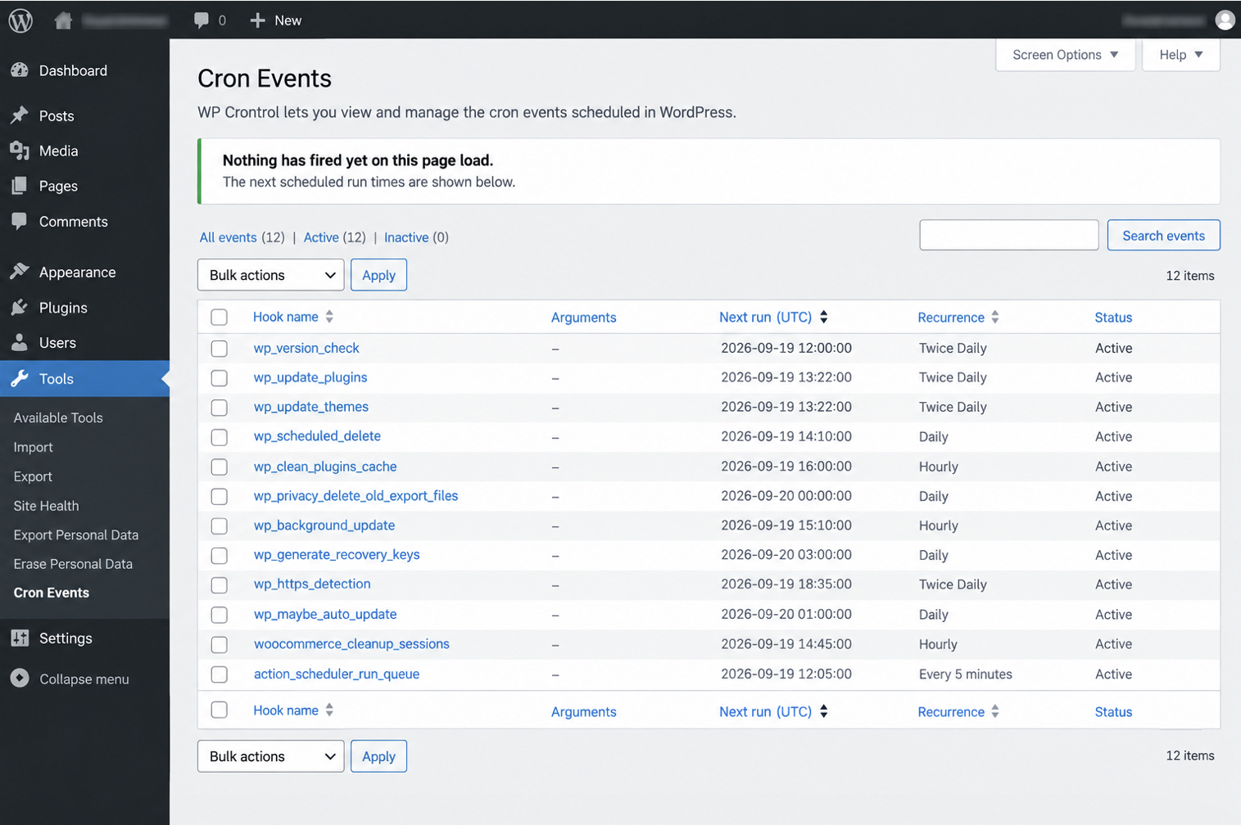Viewport: 1241px width, 825px height.
Task: Open wp_privacy_delete_old_export_files hook link
Action: click(356, 495)
